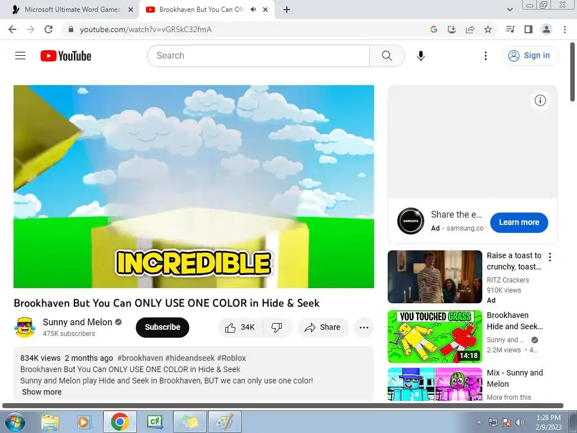577x433 pixels.
Task: Go forward in browser history
Action: coord(30,29)
